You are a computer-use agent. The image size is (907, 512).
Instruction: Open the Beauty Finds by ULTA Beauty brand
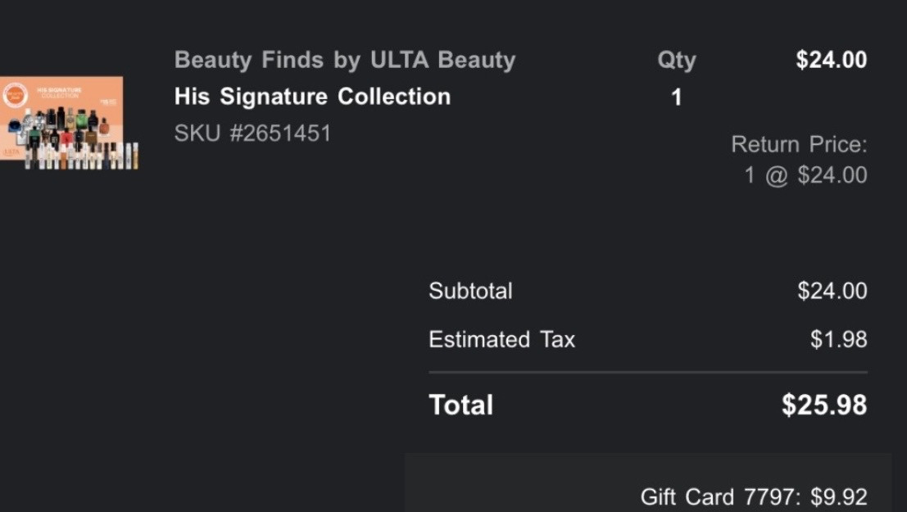(x=345, y=60)
